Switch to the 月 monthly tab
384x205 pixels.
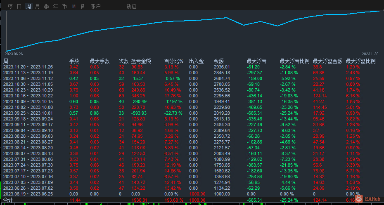point(37,6)
